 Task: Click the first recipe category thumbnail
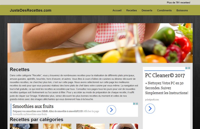tap(24, 126)
